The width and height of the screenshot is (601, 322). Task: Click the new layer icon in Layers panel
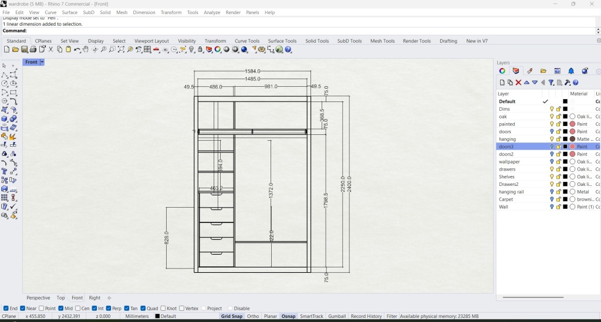click(x=502, y=83)
